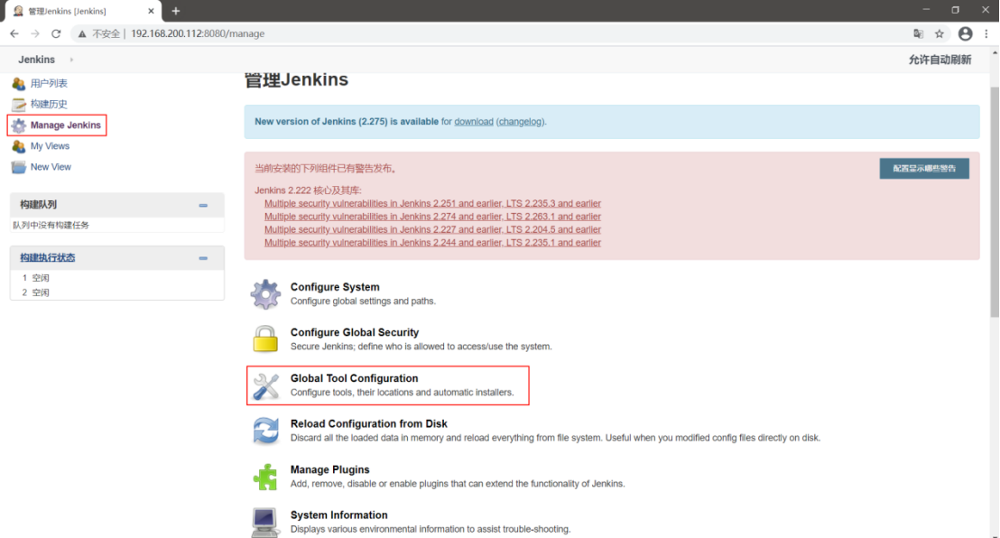Open vulnerability link for Jenkins 2.227 and earlier
The image size is (1000, 538).
(x=432, y=230)
